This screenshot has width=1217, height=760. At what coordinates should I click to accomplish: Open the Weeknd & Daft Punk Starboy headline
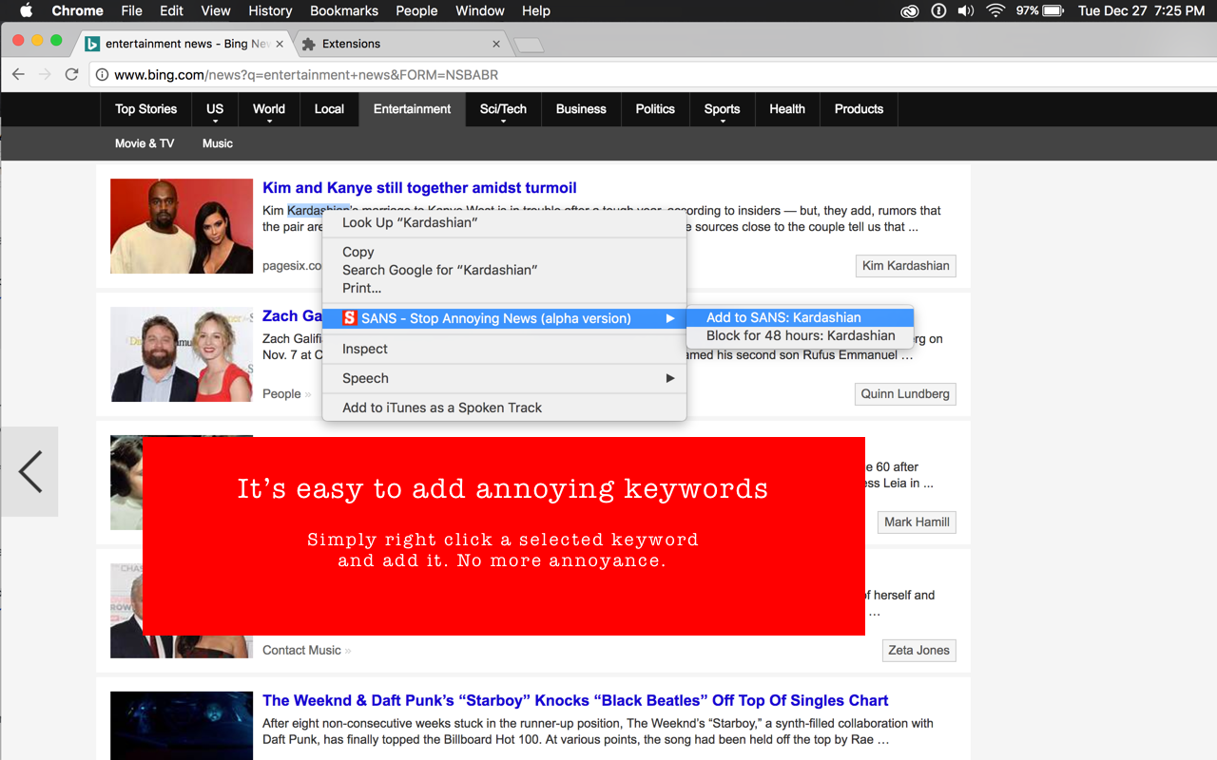coord(575,700)
